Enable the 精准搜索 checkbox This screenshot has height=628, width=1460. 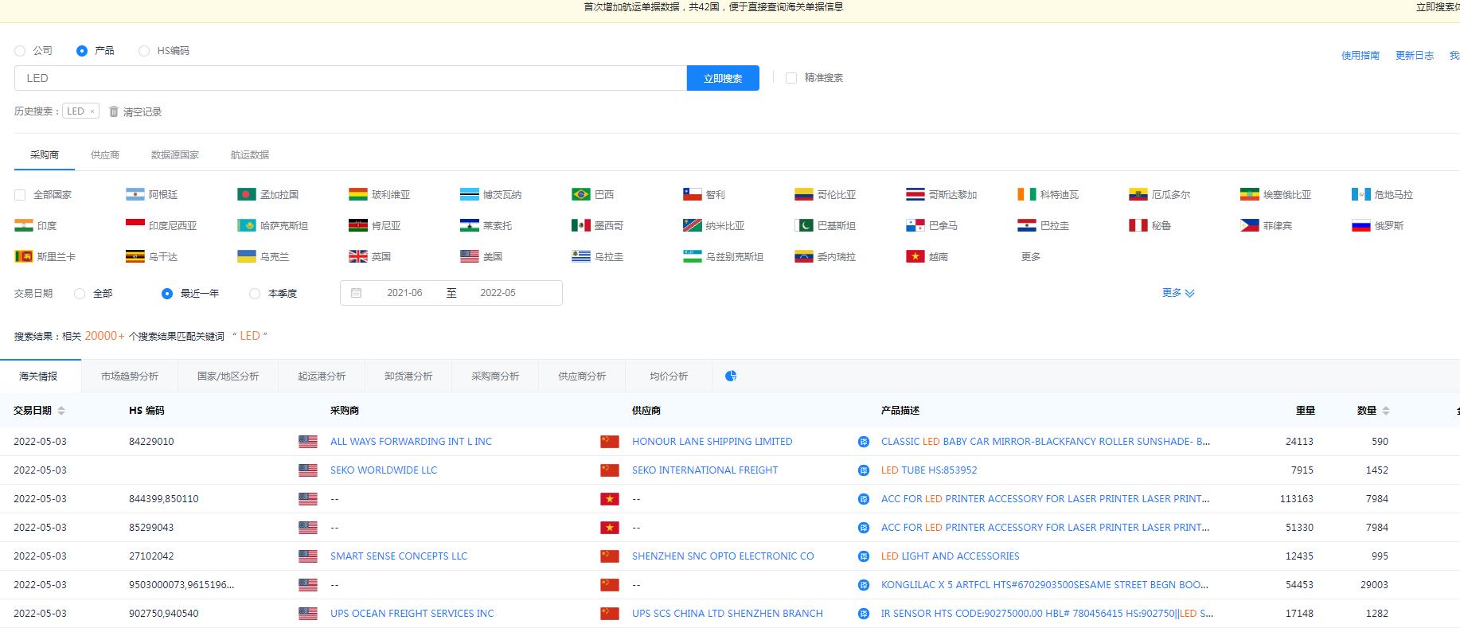[x=791, y=78]
